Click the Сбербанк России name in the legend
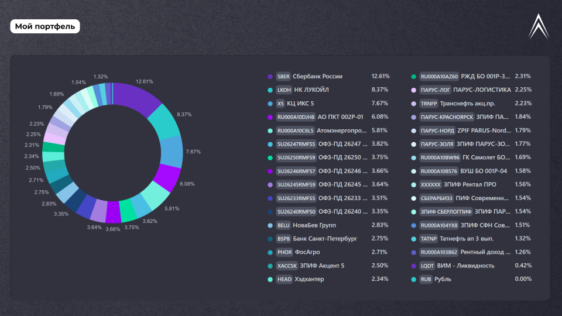The image size is (562, 316). click(x=317, y=76)
